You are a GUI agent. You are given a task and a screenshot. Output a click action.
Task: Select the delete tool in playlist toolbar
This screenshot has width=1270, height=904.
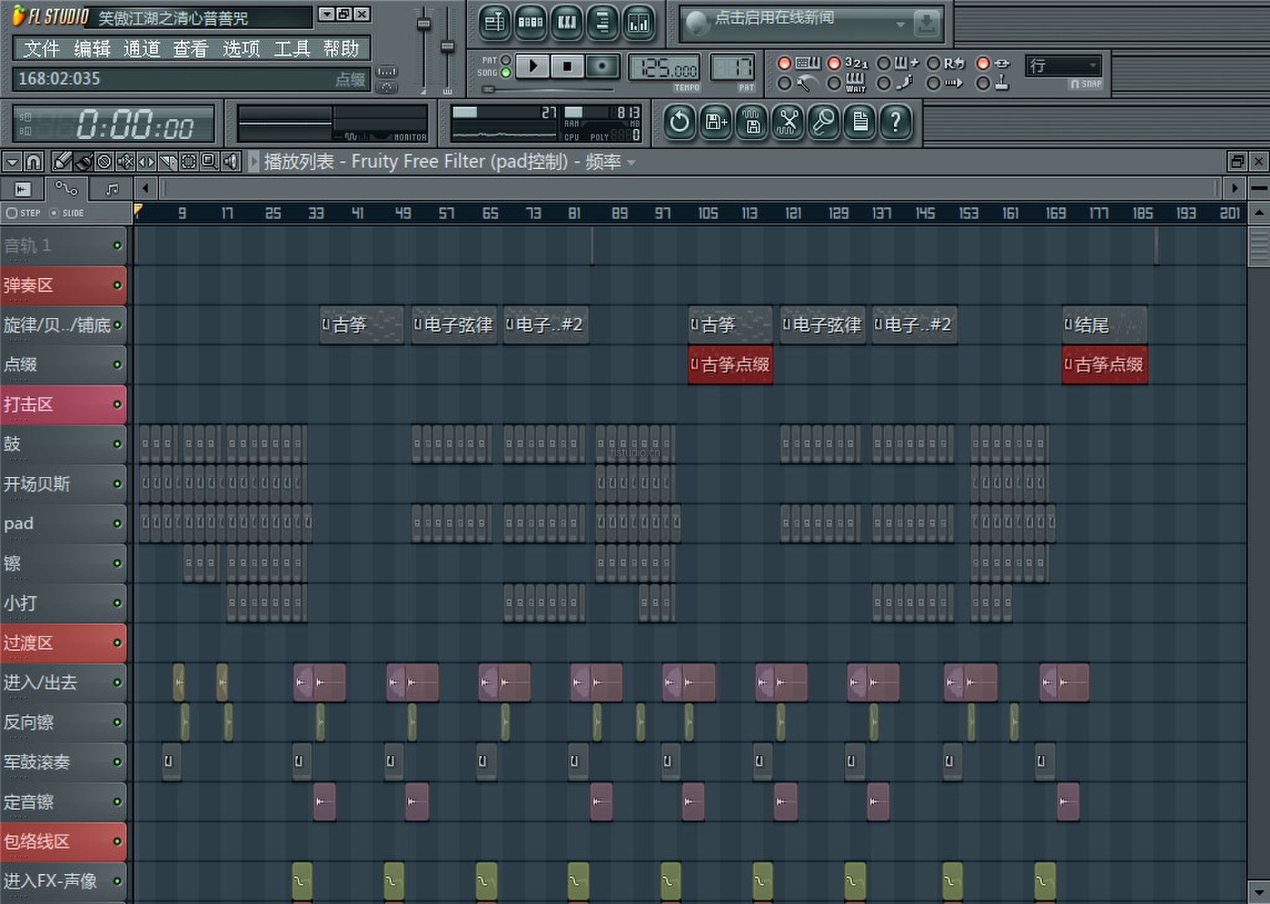coord(104,162)
